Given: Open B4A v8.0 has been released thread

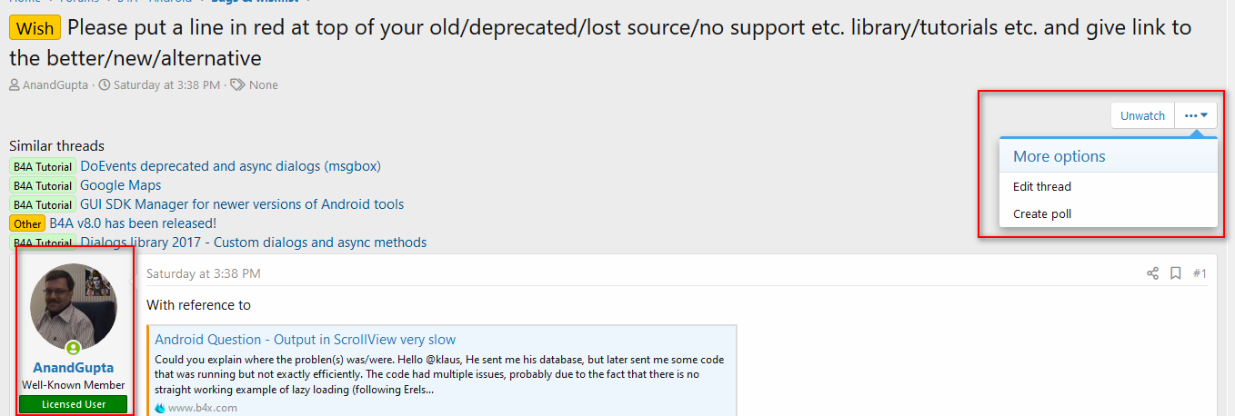Looking at the screenshot, I should [133, 223].
